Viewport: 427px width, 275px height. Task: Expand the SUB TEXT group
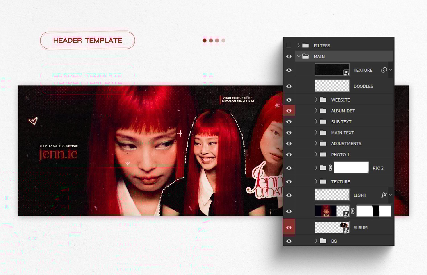(316, 121)
